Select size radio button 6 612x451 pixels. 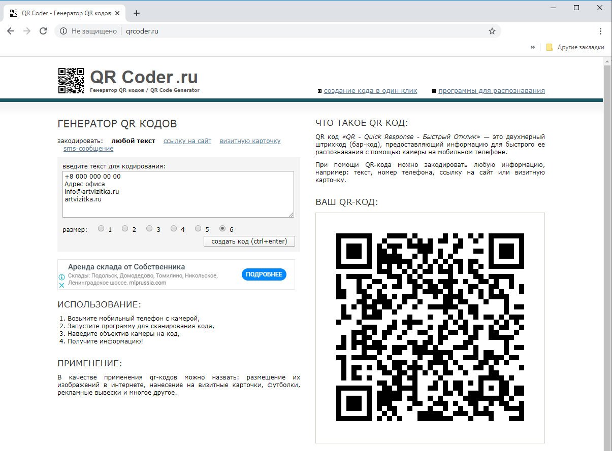click(x=222, y=229)
